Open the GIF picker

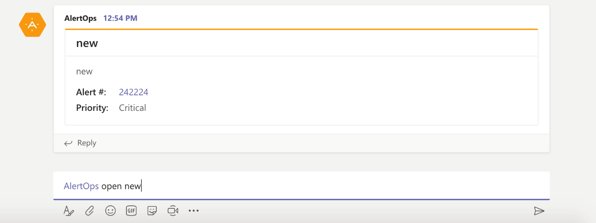(131, 211)
